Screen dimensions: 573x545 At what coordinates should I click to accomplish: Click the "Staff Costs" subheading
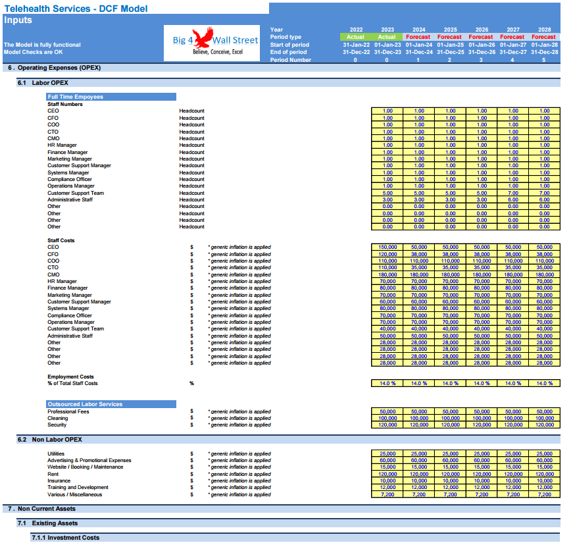point(61,240)
